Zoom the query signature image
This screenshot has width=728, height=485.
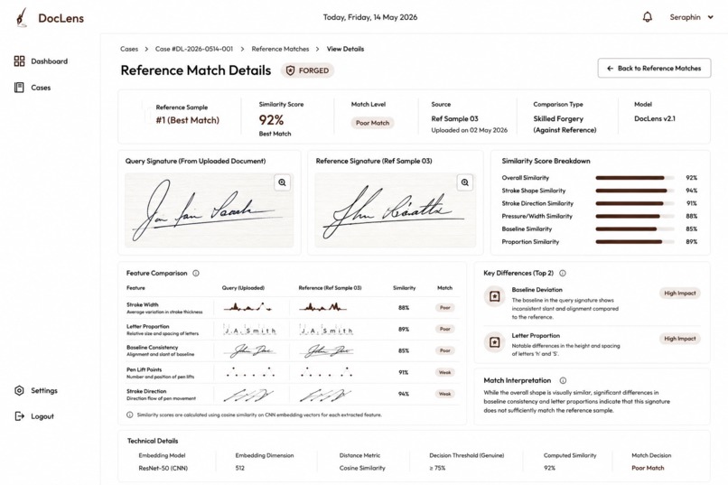pos(283,182)
